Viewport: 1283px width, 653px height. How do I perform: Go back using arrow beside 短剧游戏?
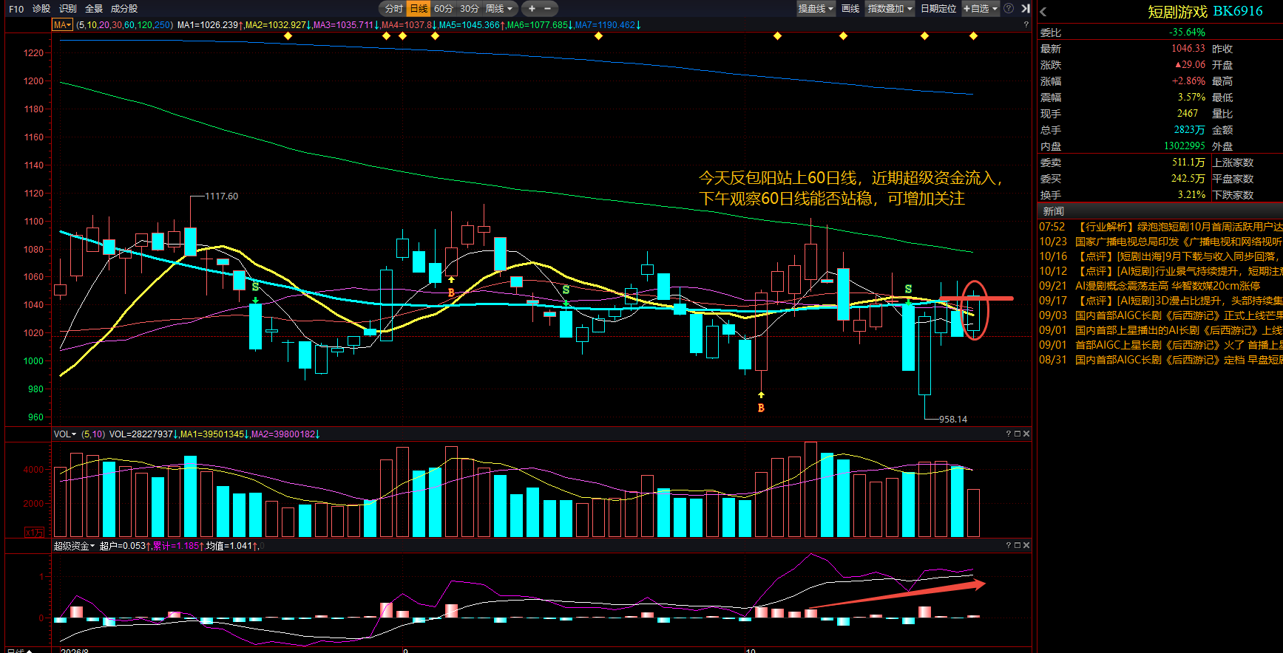tap(1043, 12)
